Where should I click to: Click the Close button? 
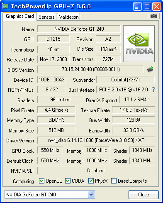click(144, 195)
